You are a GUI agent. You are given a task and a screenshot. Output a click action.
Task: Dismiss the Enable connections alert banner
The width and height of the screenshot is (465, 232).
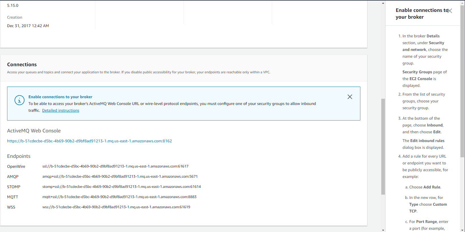(350, 97)
